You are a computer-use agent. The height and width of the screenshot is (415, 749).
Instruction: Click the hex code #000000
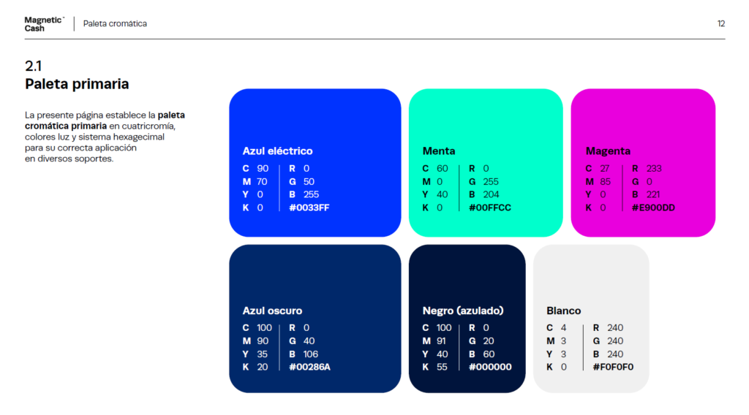(x=490, y=367)
